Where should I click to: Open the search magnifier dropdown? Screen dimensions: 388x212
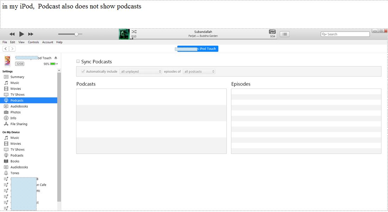[x=324, y=34]
